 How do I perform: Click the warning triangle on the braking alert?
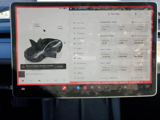pos(23,67)
